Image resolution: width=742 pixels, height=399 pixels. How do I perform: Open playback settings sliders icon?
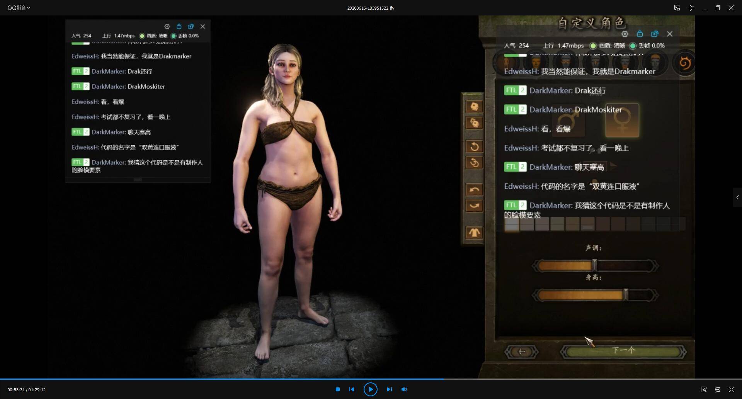coord(717,389)
